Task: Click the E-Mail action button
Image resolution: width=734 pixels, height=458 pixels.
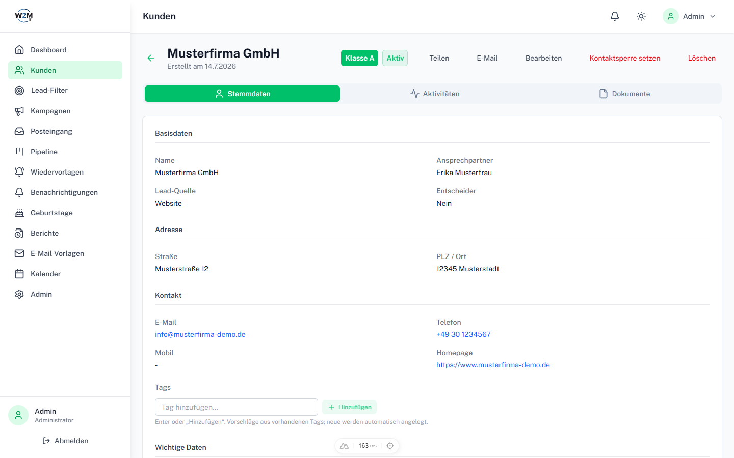Action: [487, 58]
